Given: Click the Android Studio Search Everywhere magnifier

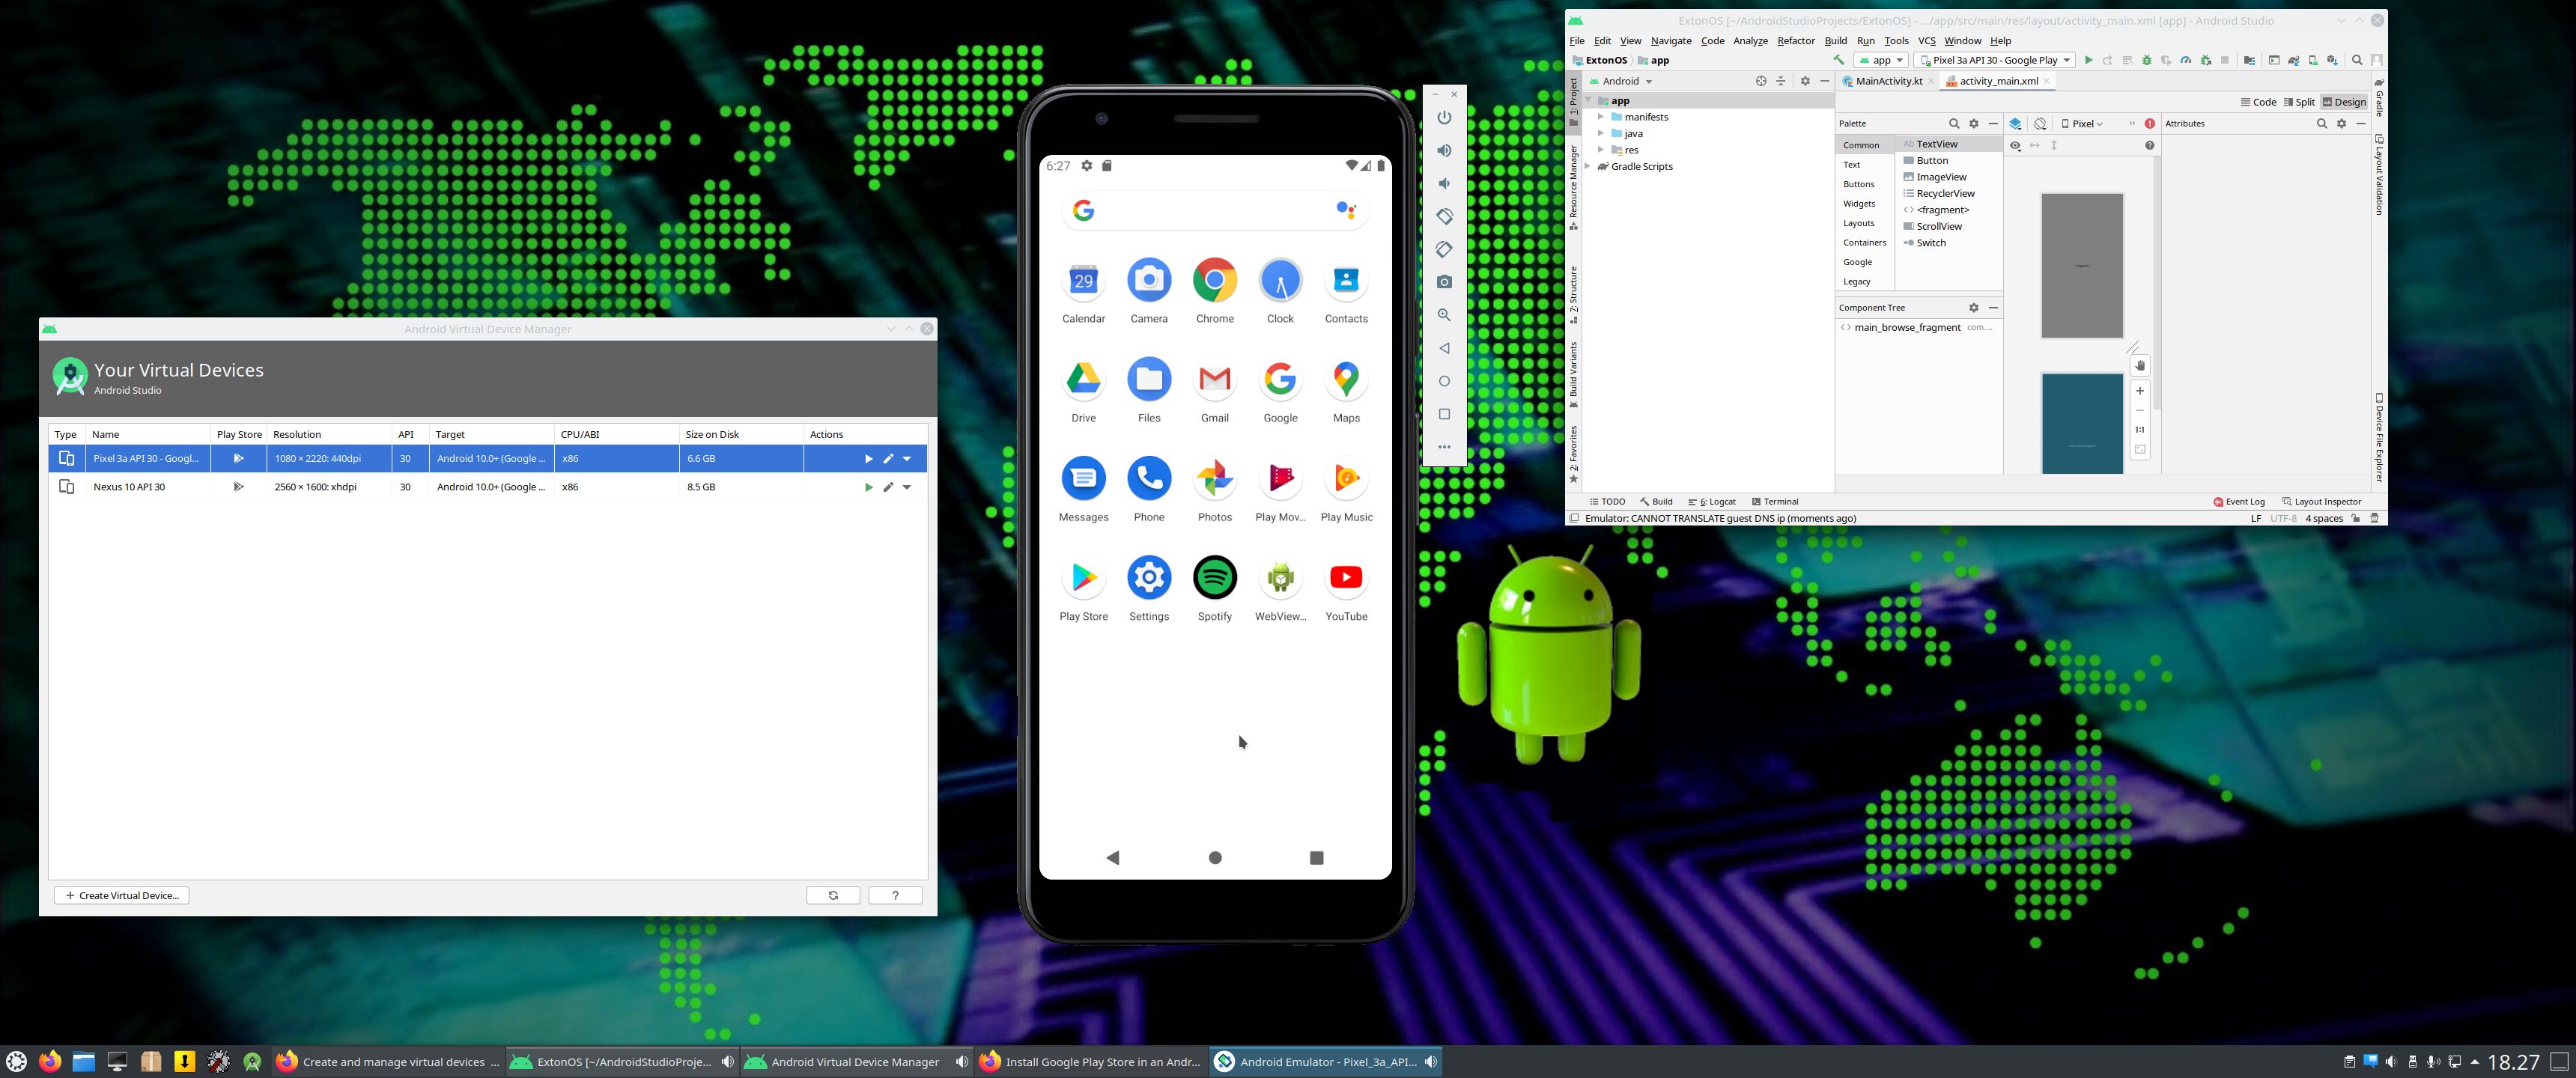Looking at the screenshot, I should (x=2357, y=60).
